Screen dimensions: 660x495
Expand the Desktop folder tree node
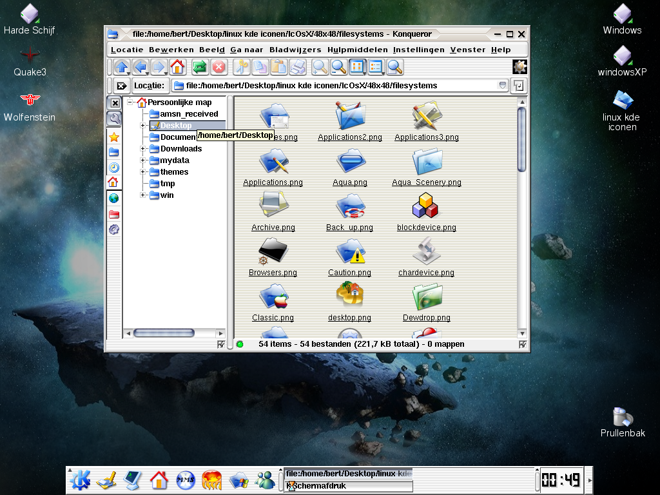coord(142,126)
